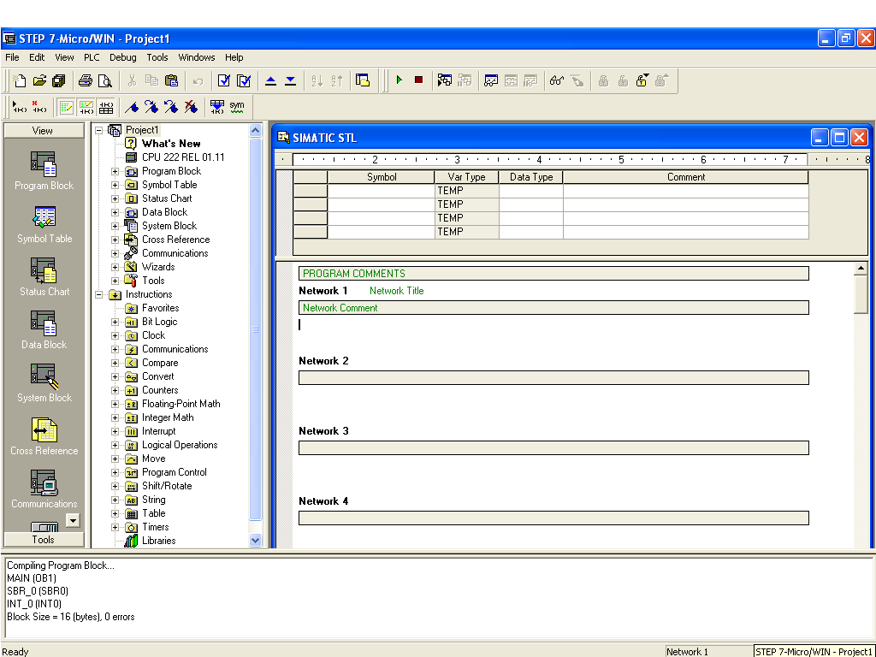
Task: Click the Compile toolbar icon
Action: point(224,81)
